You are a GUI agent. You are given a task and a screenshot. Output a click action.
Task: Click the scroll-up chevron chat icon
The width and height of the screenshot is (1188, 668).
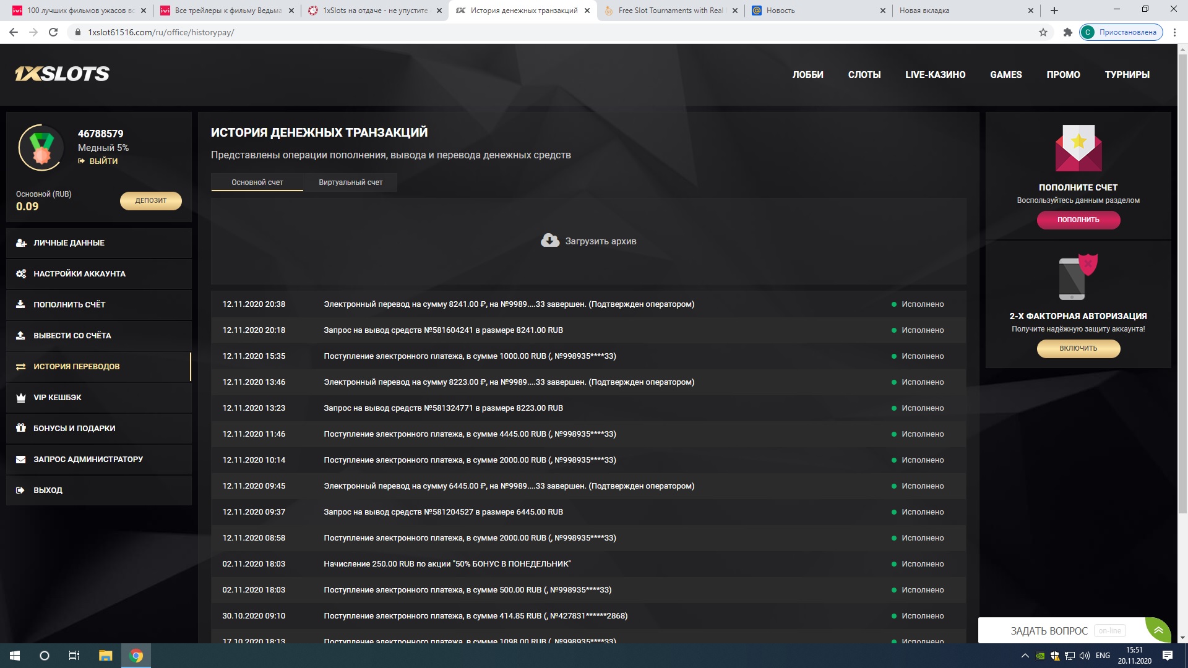[1158, 630]
